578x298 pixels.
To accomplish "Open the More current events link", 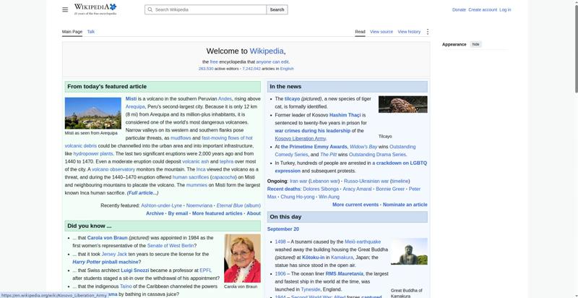I will pos(355,205).
